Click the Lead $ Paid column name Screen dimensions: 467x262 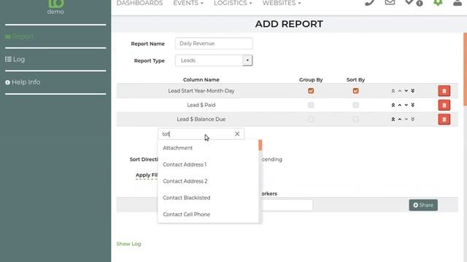[x=201, y=105]
